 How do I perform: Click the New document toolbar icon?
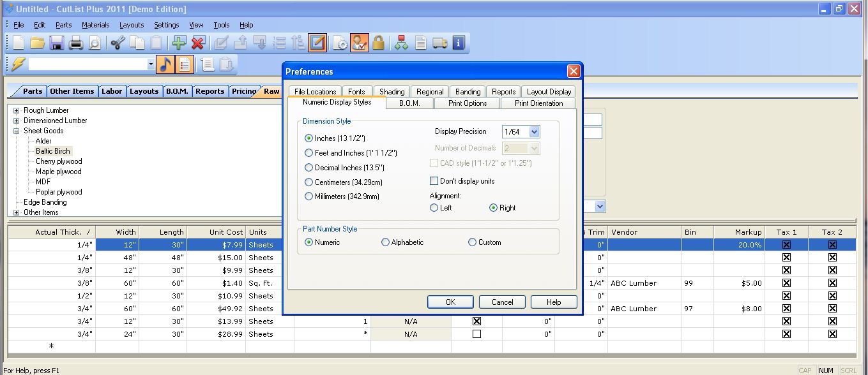tap(19, 43)
